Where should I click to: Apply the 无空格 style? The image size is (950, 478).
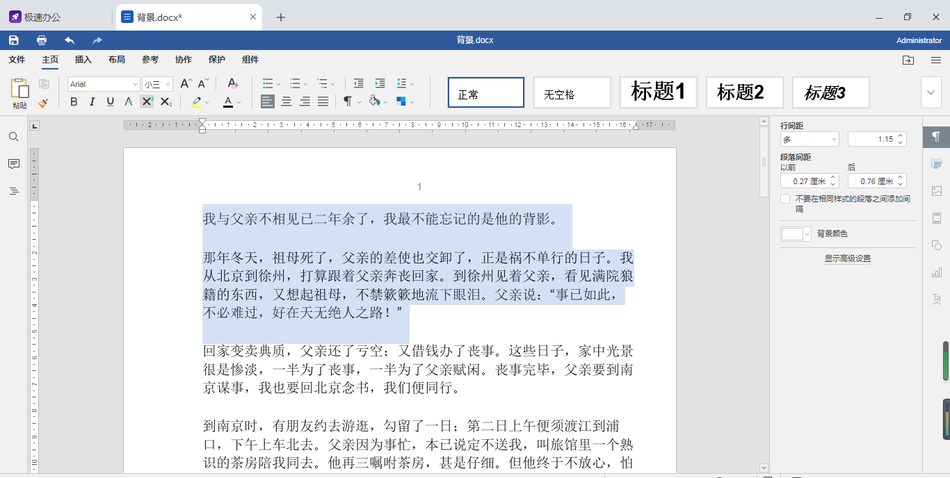pyautogui.click(x=572, y=92)
